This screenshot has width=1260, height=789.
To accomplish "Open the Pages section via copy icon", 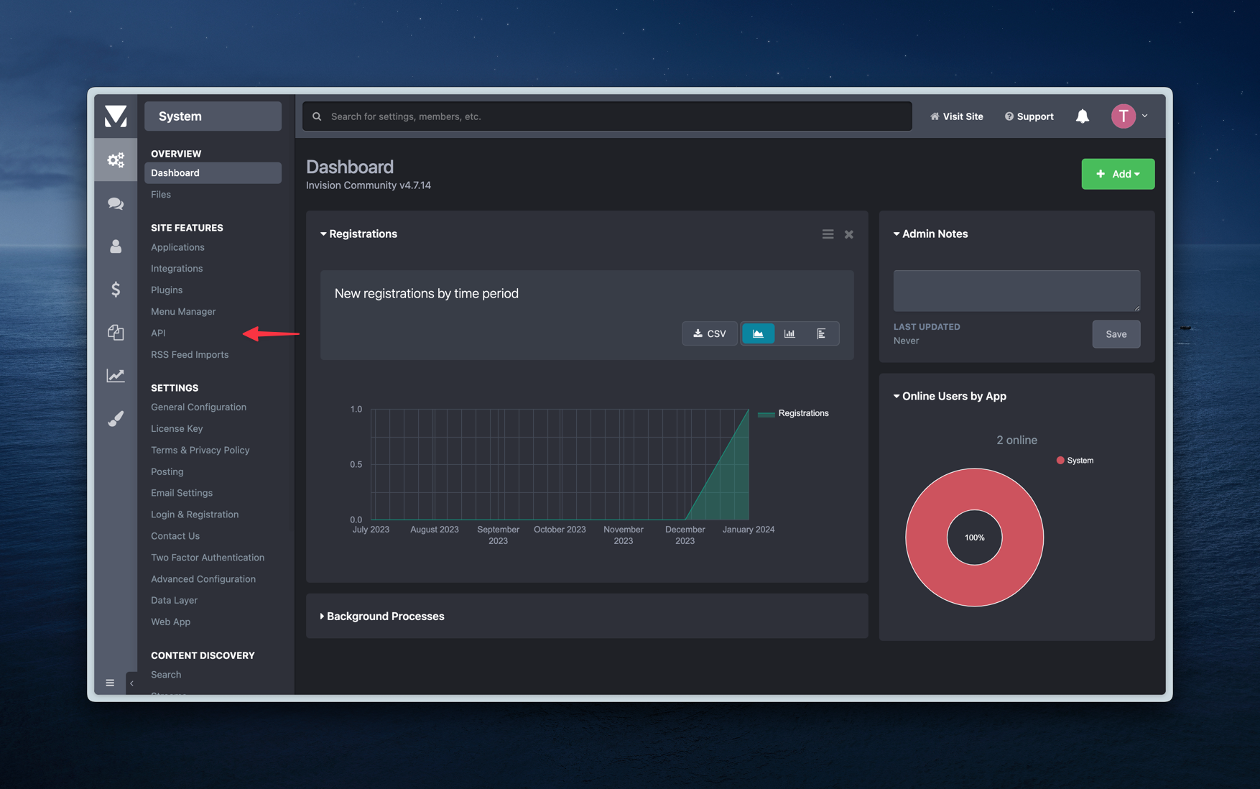I will pyautogui.click(x=115, y=333).
